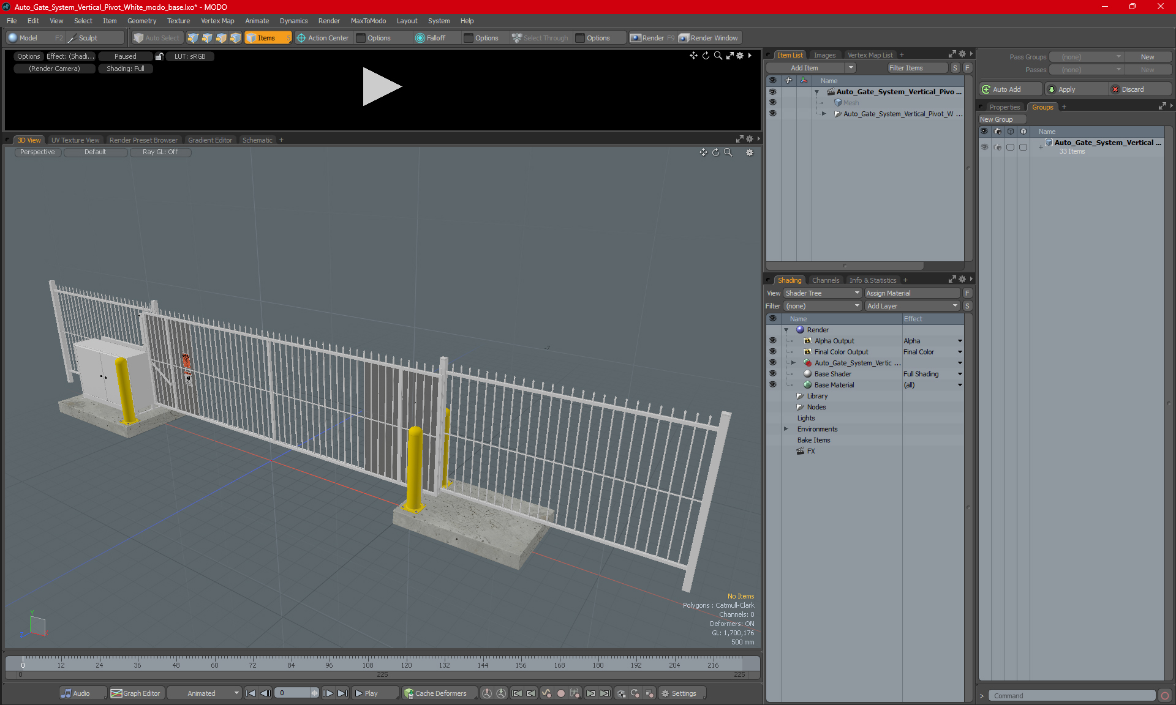Expand Auto_Gate_System_Vertic material group

[794, 363]
